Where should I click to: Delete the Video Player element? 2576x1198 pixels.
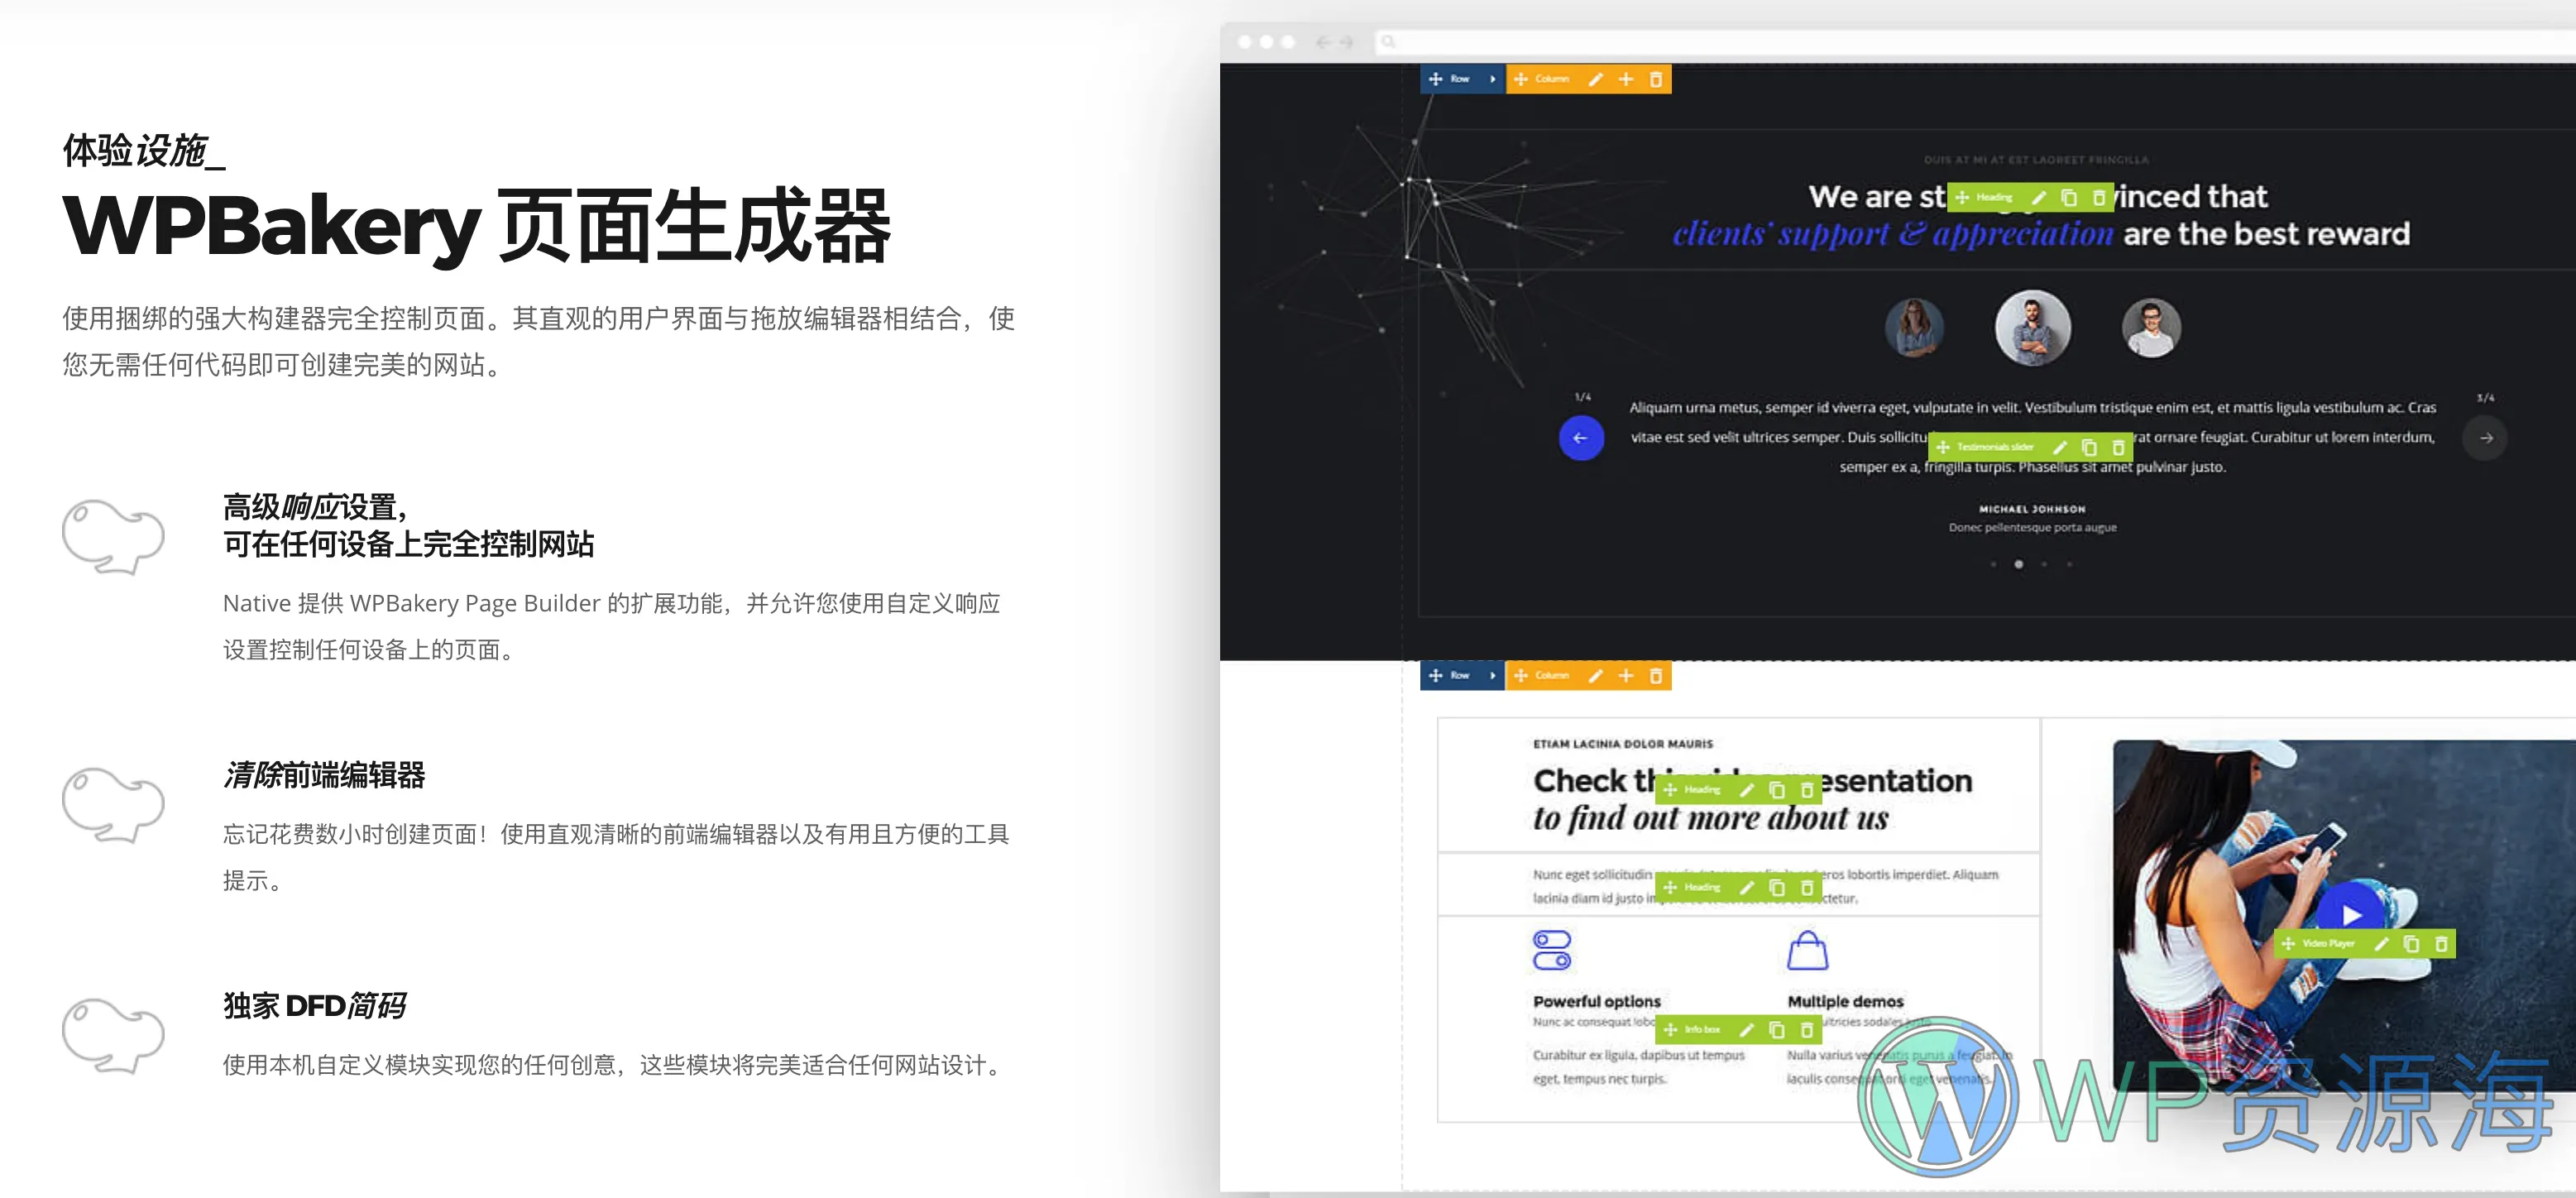[2441, 944]
